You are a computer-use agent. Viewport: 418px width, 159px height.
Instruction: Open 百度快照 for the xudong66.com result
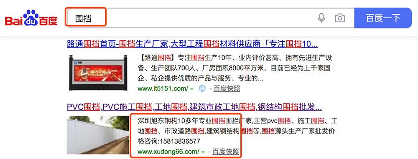[226, 152]
